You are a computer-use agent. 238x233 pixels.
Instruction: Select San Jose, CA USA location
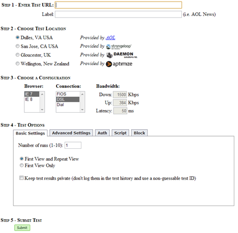(x=17, y=46)
